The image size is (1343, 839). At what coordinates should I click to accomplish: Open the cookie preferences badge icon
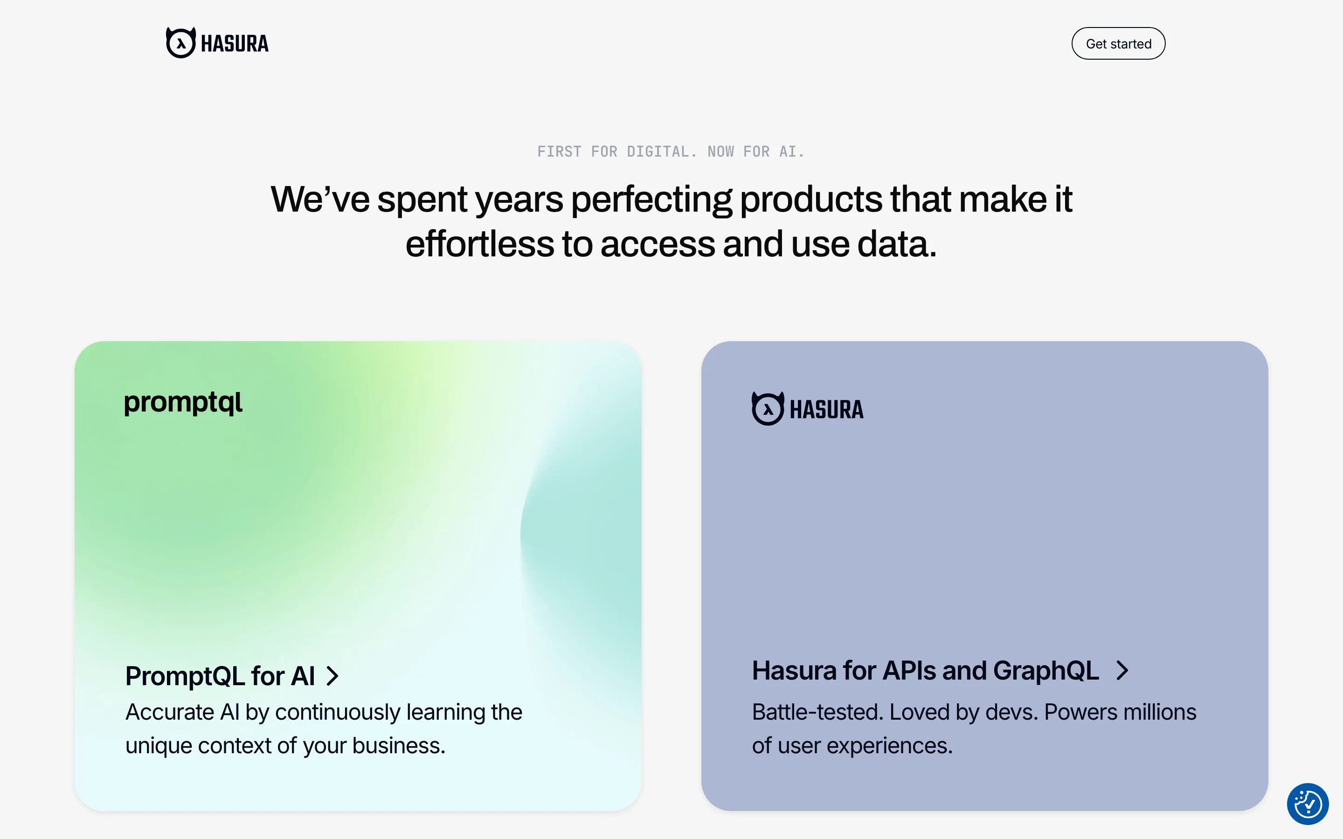(1308, 804)
